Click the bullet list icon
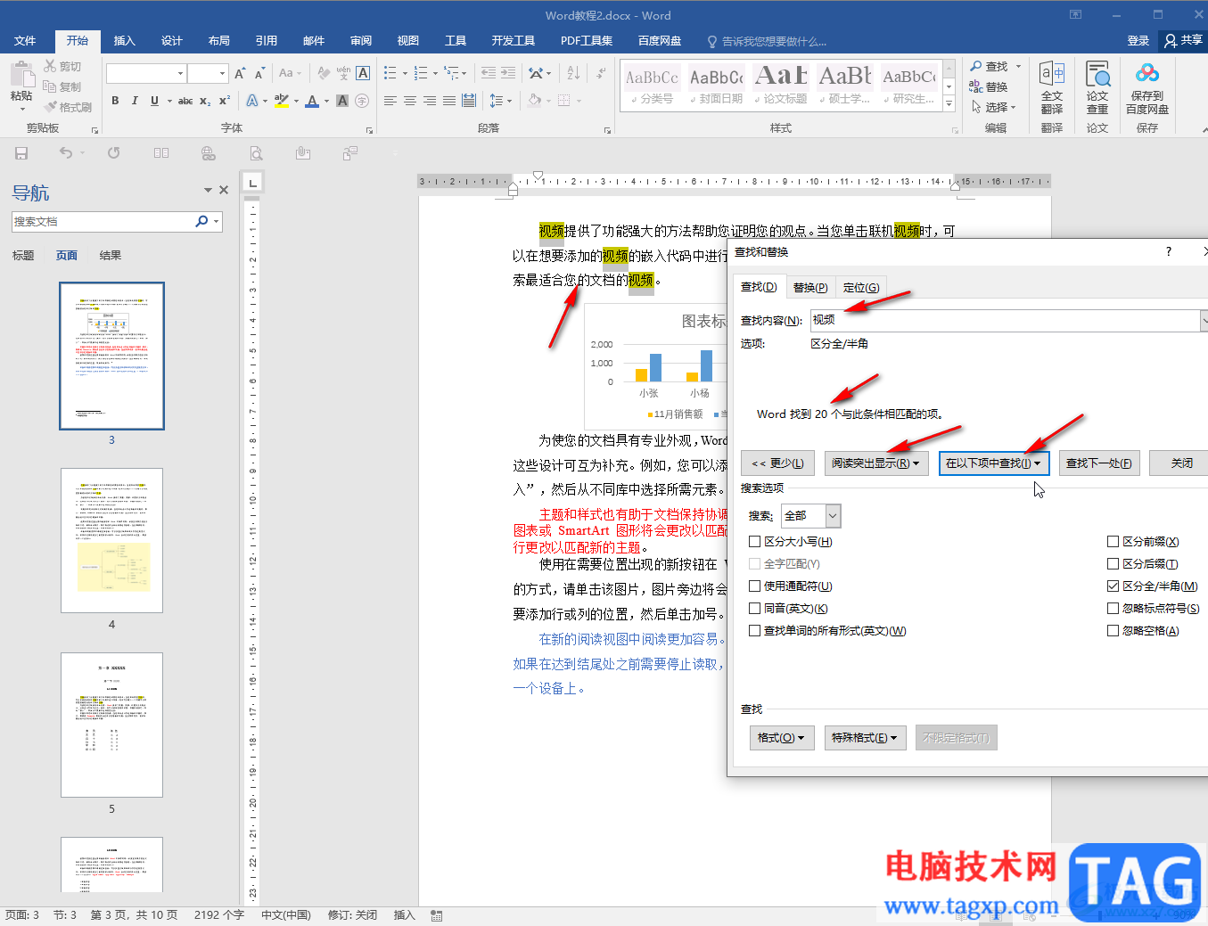 click(390, 73)
